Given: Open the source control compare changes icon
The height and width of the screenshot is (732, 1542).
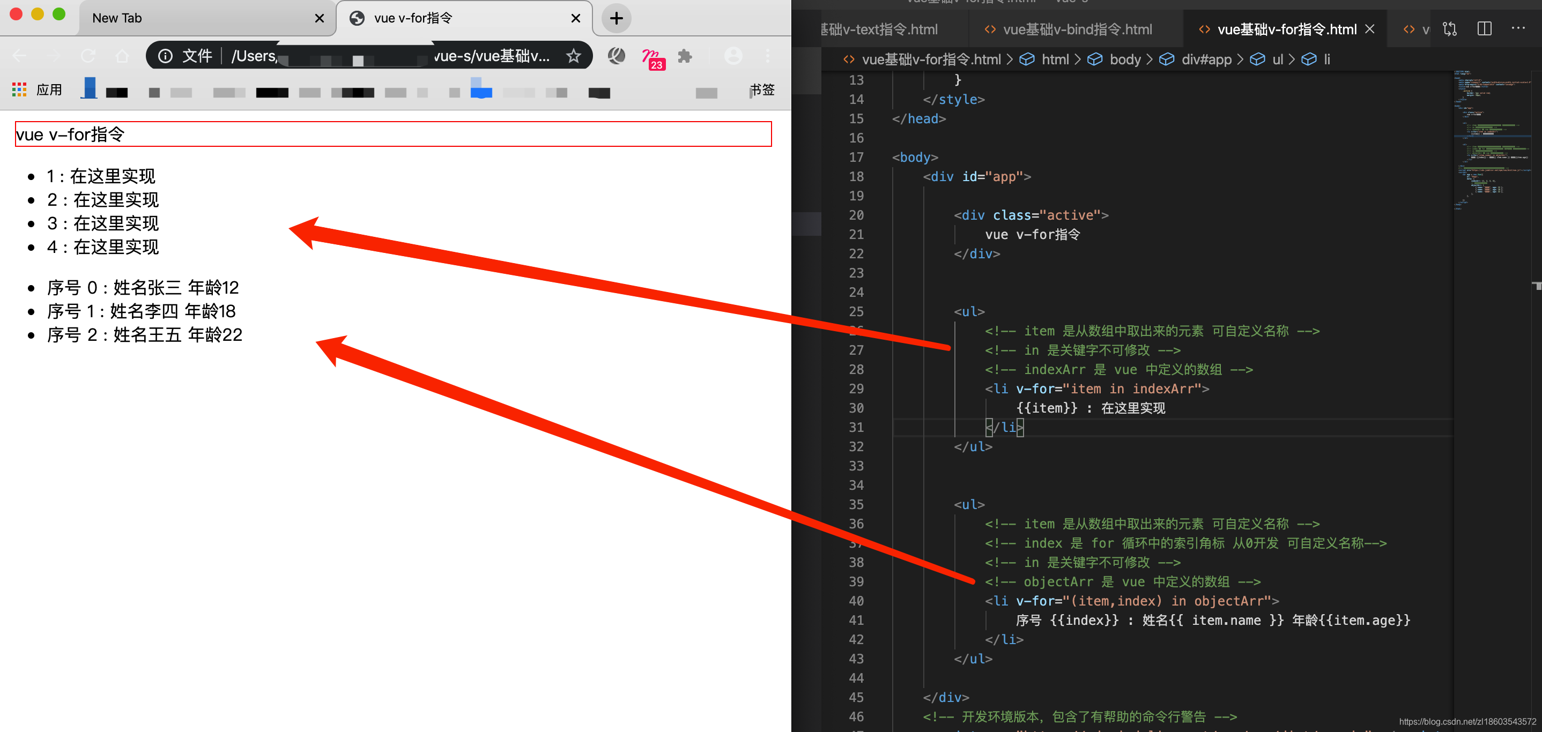Looking at the screenshot, I should (1450, 29).
